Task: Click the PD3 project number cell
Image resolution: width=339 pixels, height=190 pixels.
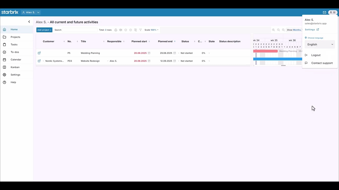Action: tap(70, 61)
